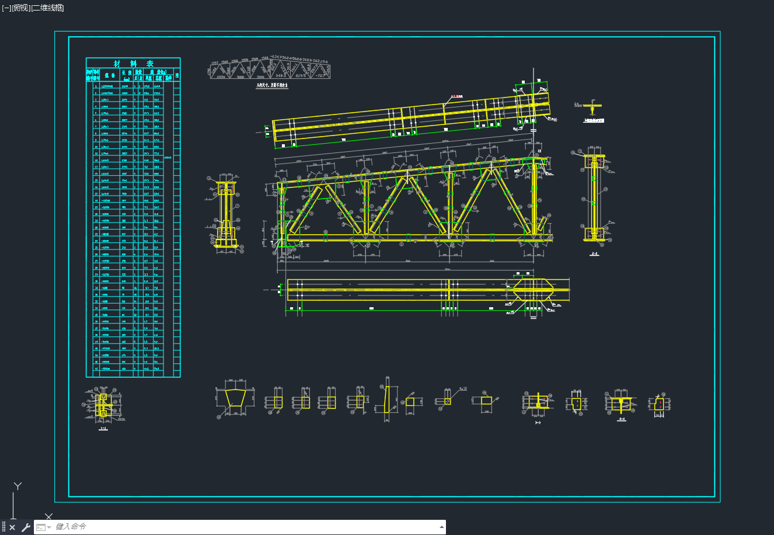This screenshot has height=535, width=774.
Task: Click the [-] viewport controls label
Action: [6, 8]
